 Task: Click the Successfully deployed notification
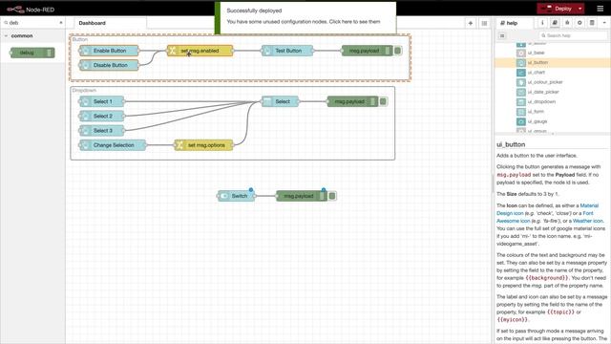tap(305, 17)
